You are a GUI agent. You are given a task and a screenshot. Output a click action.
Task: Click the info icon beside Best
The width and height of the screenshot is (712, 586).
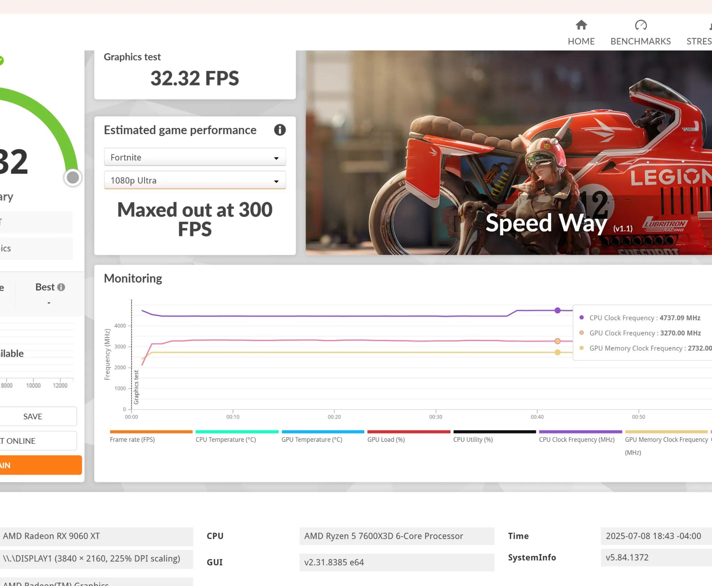coord(61,287)
